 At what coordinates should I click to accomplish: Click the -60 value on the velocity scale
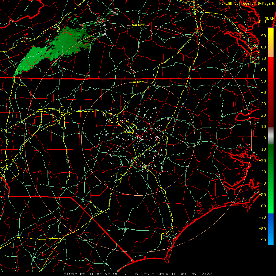coord(262,206)
